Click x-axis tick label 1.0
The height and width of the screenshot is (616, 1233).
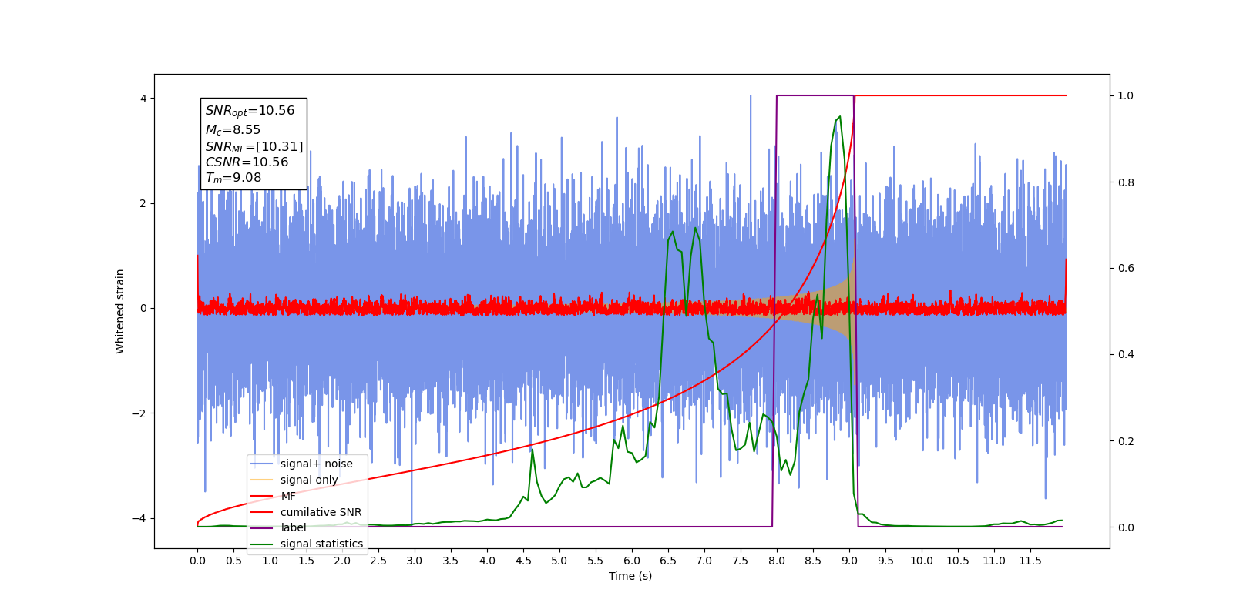pos(270,561)
